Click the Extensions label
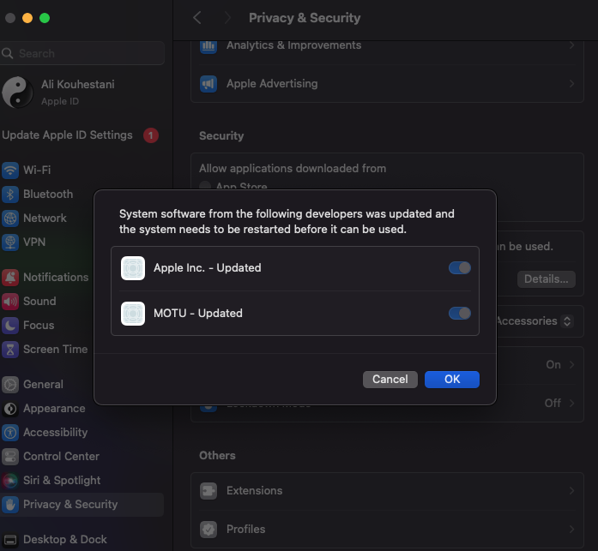Screen dimensions: 598x551 pos(254,491)
